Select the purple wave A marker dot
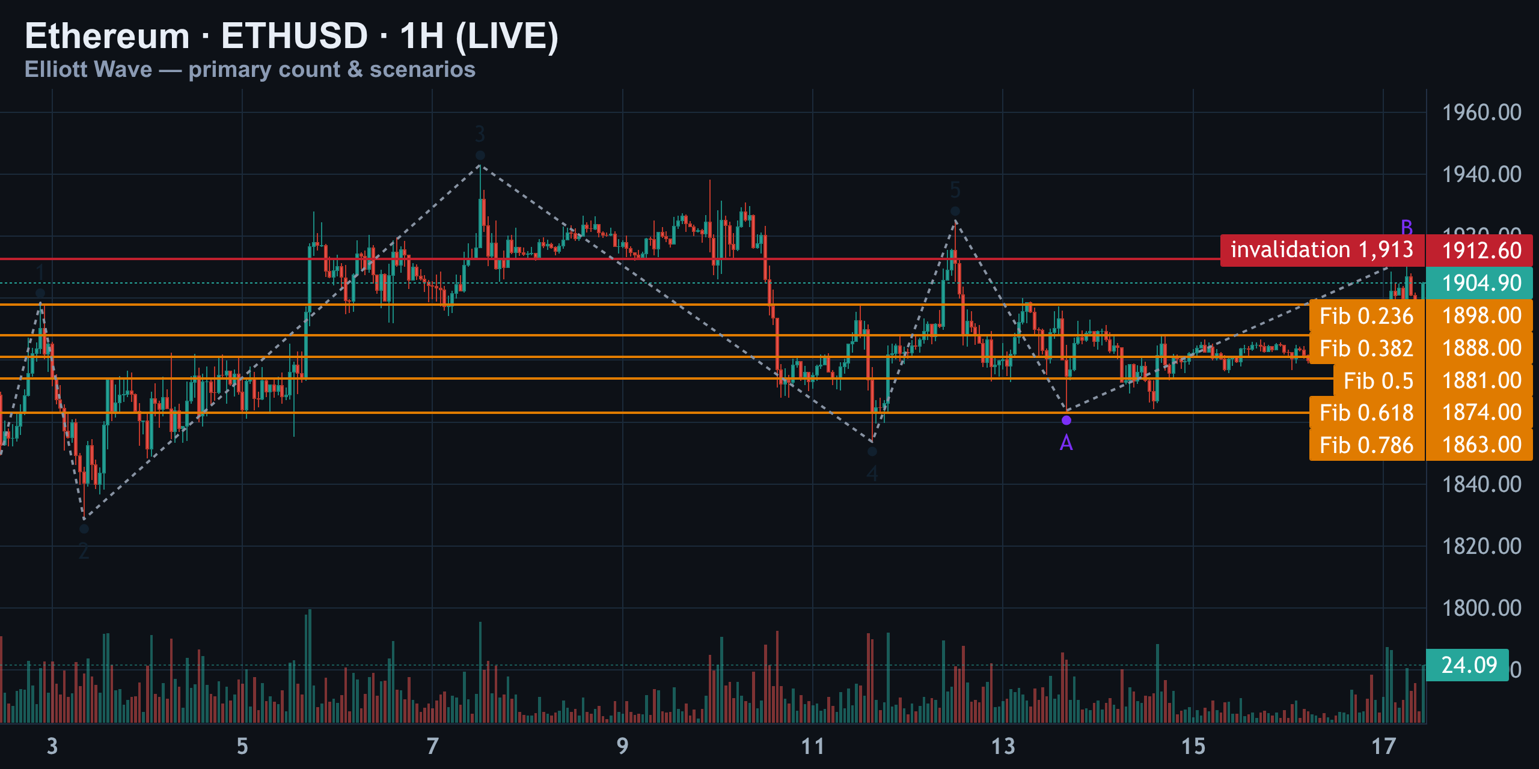The height and width of the screenshot is (769, 1539). [1066, 420]
